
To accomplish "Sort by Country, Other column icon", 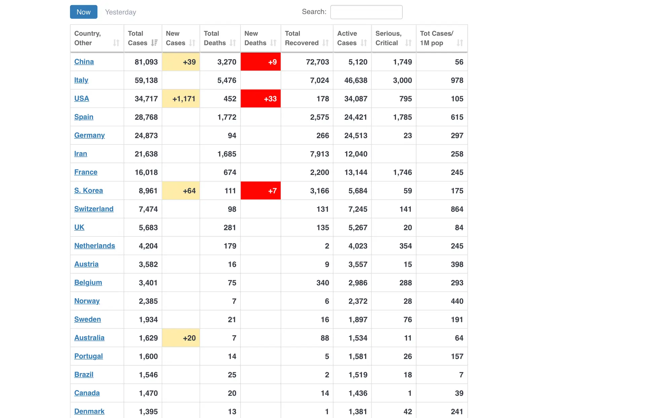I will pyautogui.click(x=116, y=43).
